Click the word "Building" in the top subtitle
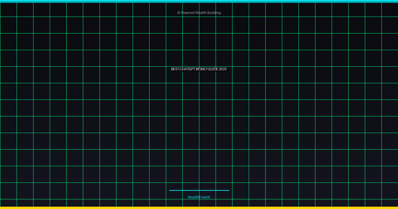This screenshot has width=398, height=209. (x=214, y=13)
